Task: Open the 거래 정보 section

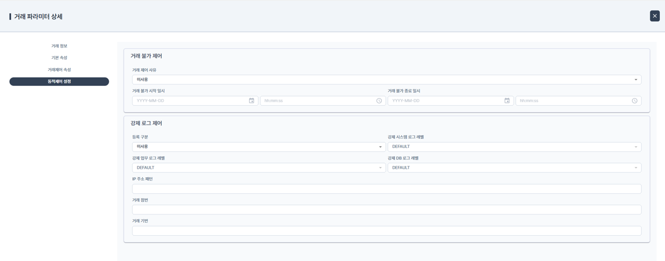Action: coord(59,46)
